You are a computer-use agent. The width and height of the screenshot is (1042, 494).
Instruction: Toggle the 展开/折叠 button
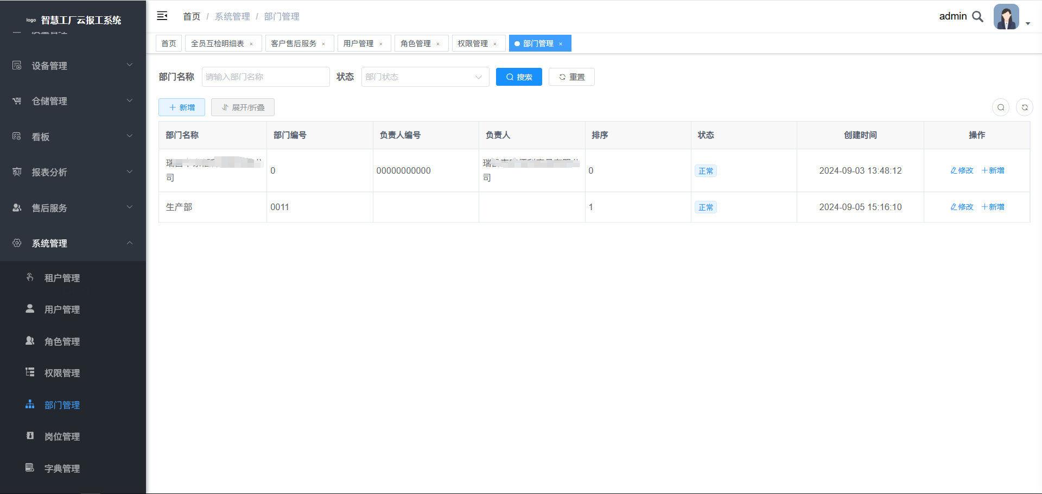click(x=243, y=107)
